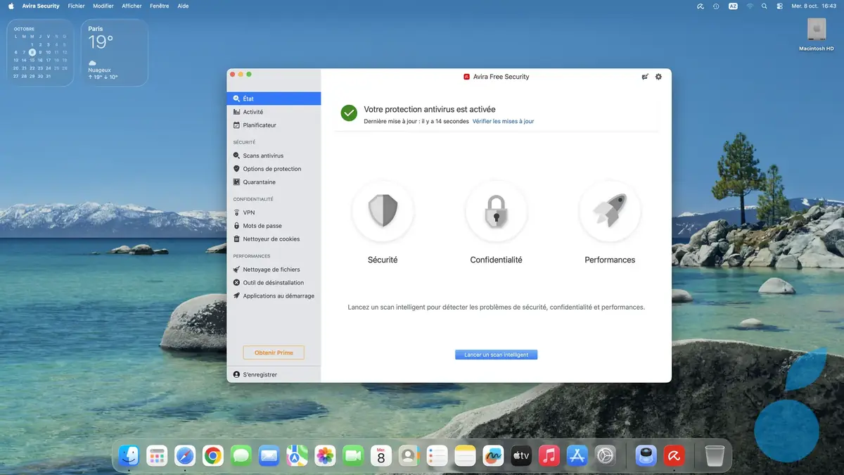Click the Obtenir Prime button
844x475 pixels.
[274, 352]
